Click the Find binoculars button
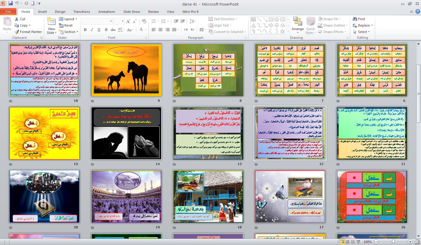The width and height of the screenshot is (421, 245). 359,19
